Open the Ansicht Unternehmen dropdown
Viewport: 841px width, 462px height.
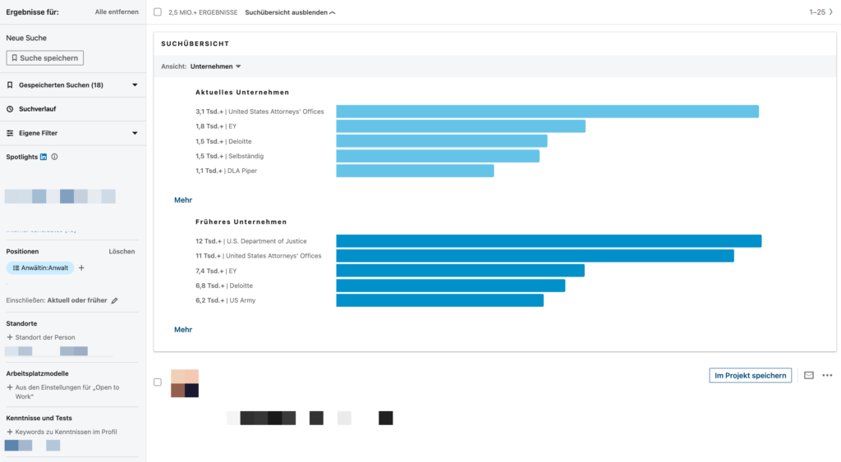tap(215, 66)
